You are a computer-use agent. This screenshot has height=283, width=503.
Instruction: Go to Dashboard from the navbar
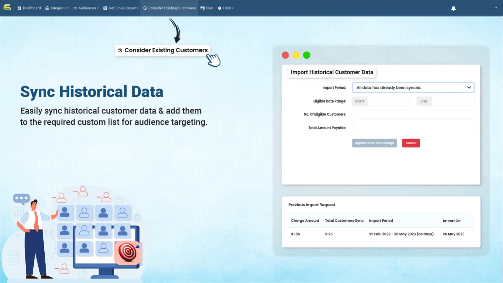[29, 8]
